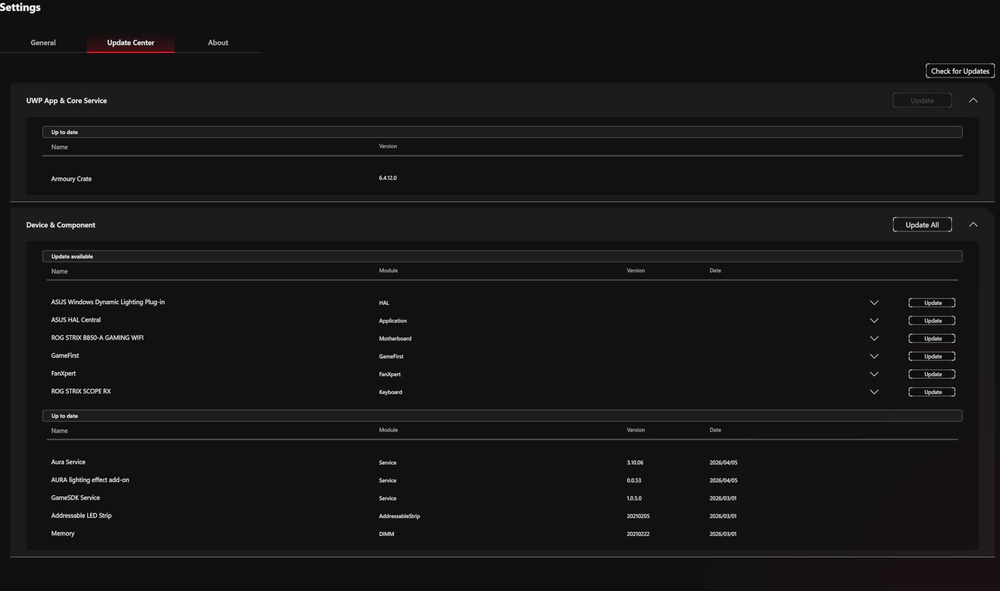Update ASUS Windows Dynamic Lighting Plug-in
This screenshot has height=591, width=1000.
[x=932, y=302]
